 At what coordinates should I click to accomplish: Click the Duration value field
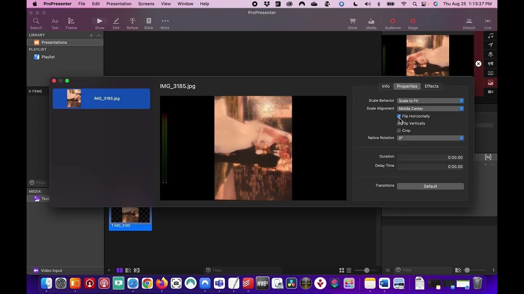pos(430,158)
